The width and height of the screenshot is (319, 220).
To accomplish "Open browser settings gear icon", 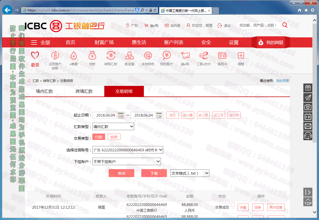I will 313,10.
